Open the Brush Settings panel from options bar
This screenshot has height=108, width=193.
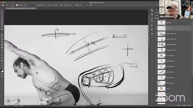click(x=17, y=5)
